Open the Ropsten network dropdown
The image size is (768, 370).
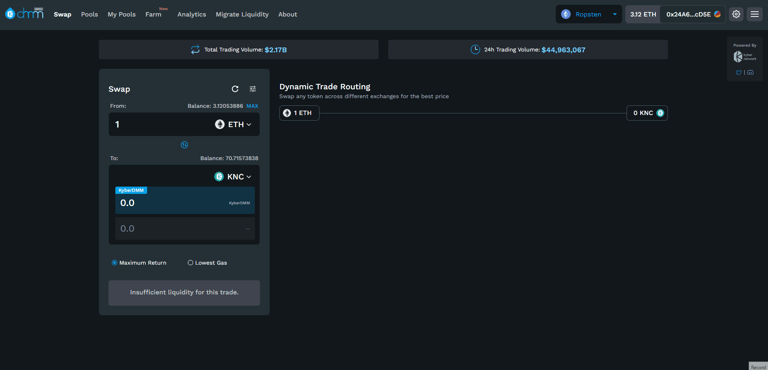point(589,14)
